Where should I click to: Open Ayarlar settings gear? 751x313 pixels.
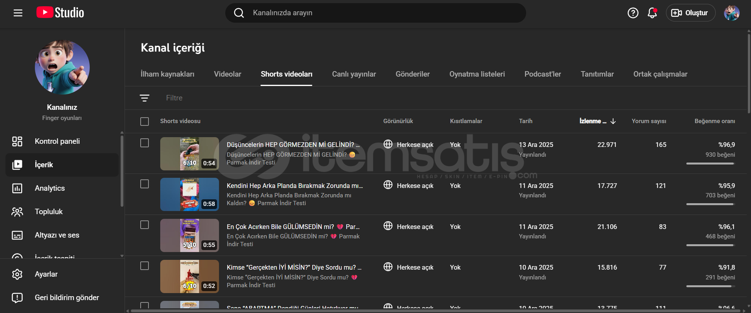click(17, 274)
